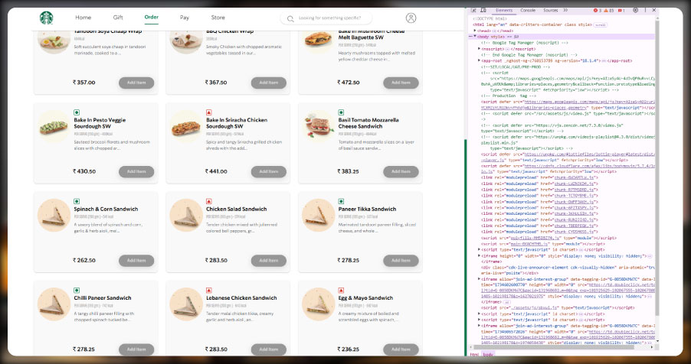Image resolution: width=691 pixels, height=364 pixels.
Task: Switch to the Console tab
Action: click(x=528, y=11)
